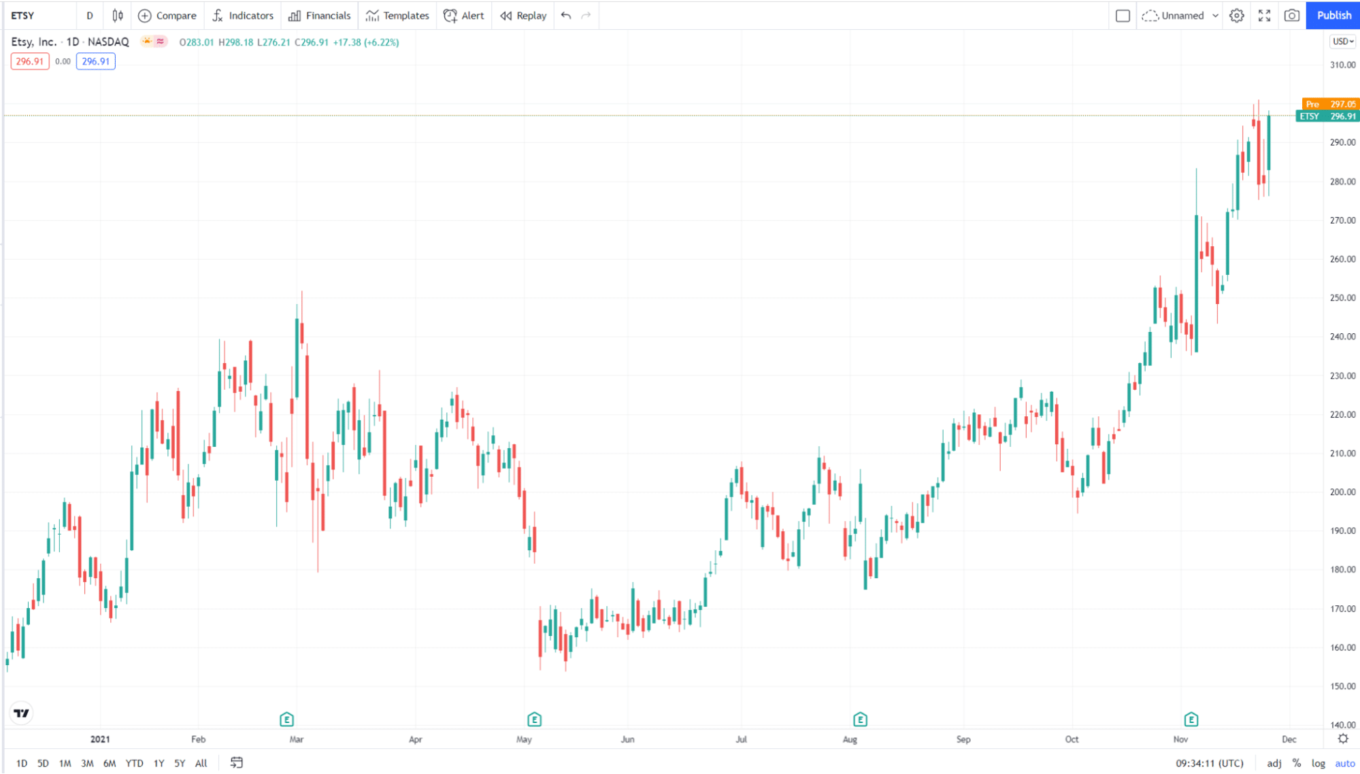Undo the last chart action
Viewport: 1360px width, 774px height.
point(566,15)
